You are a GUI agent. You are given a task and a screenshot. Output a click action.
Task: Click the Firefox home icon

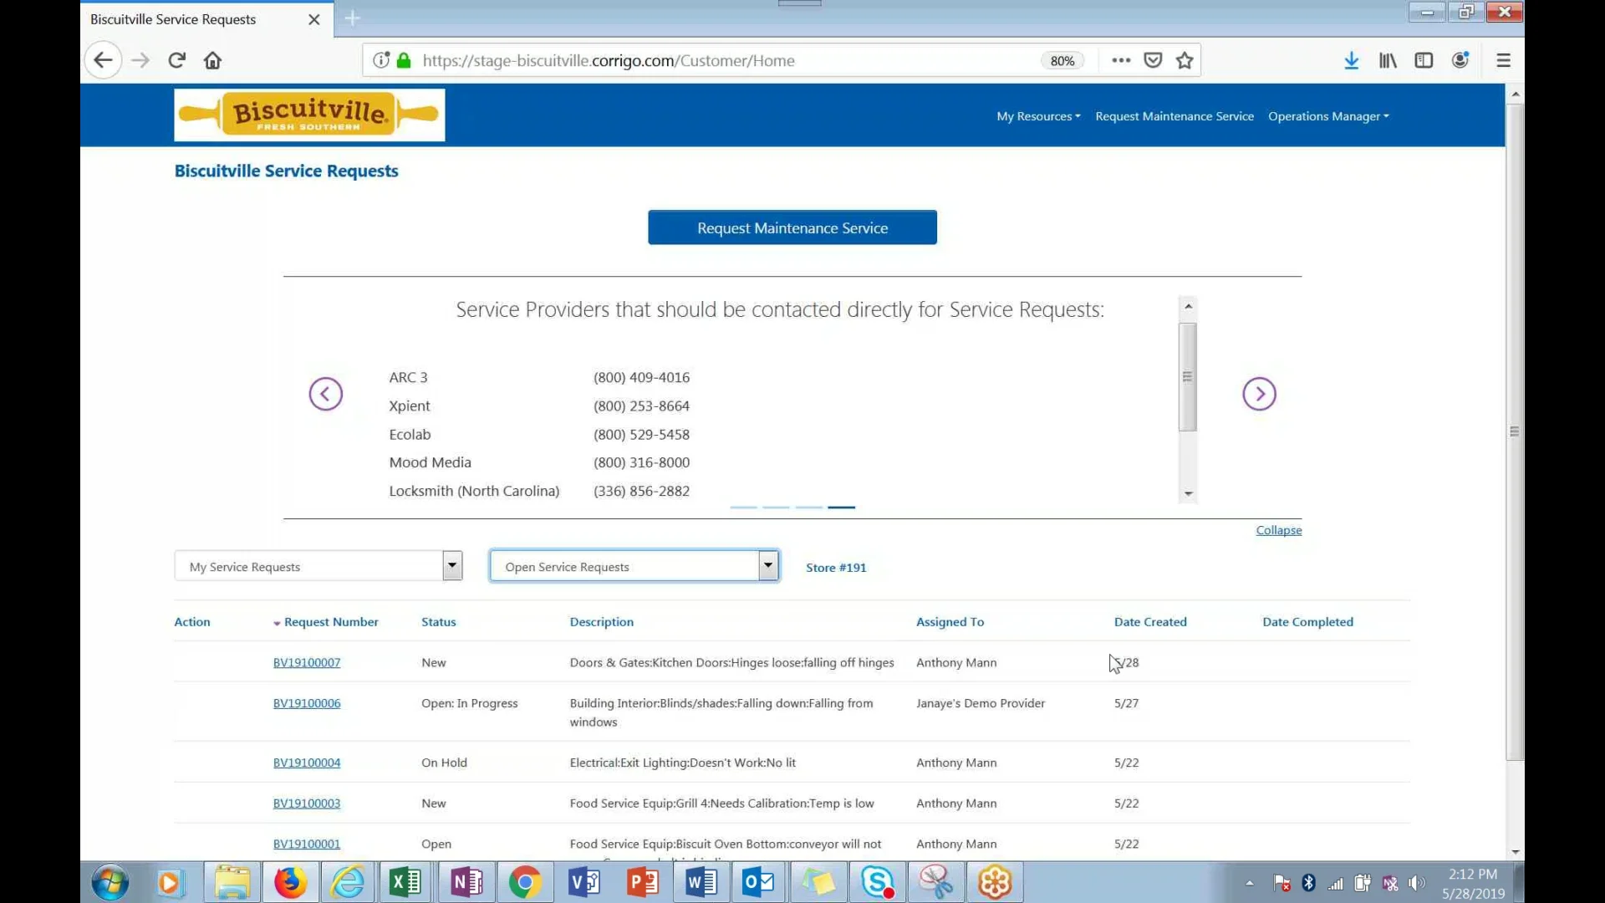(x=212, y=60)
